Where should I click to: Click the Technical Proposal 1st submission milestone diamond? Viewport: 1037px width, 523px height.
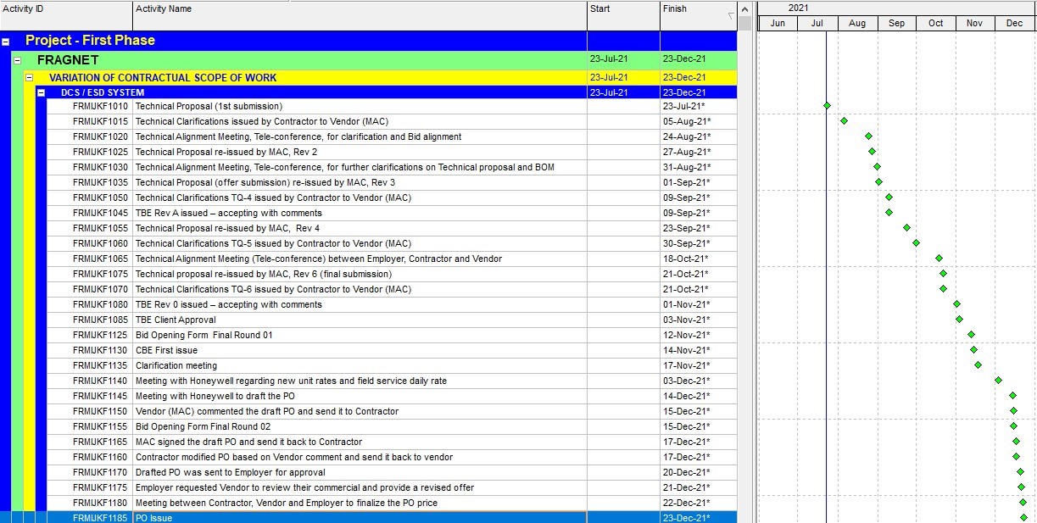click(827, 106)
